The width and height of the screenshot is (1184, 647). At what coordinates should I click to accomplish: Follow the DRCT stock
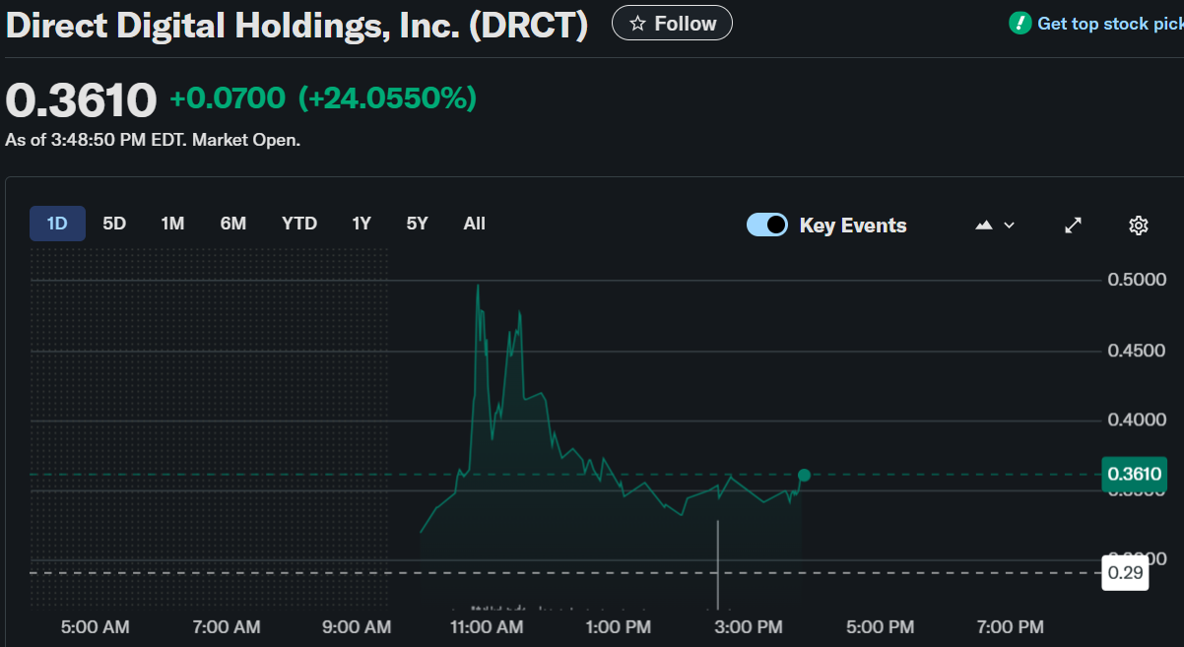point(672,23)
